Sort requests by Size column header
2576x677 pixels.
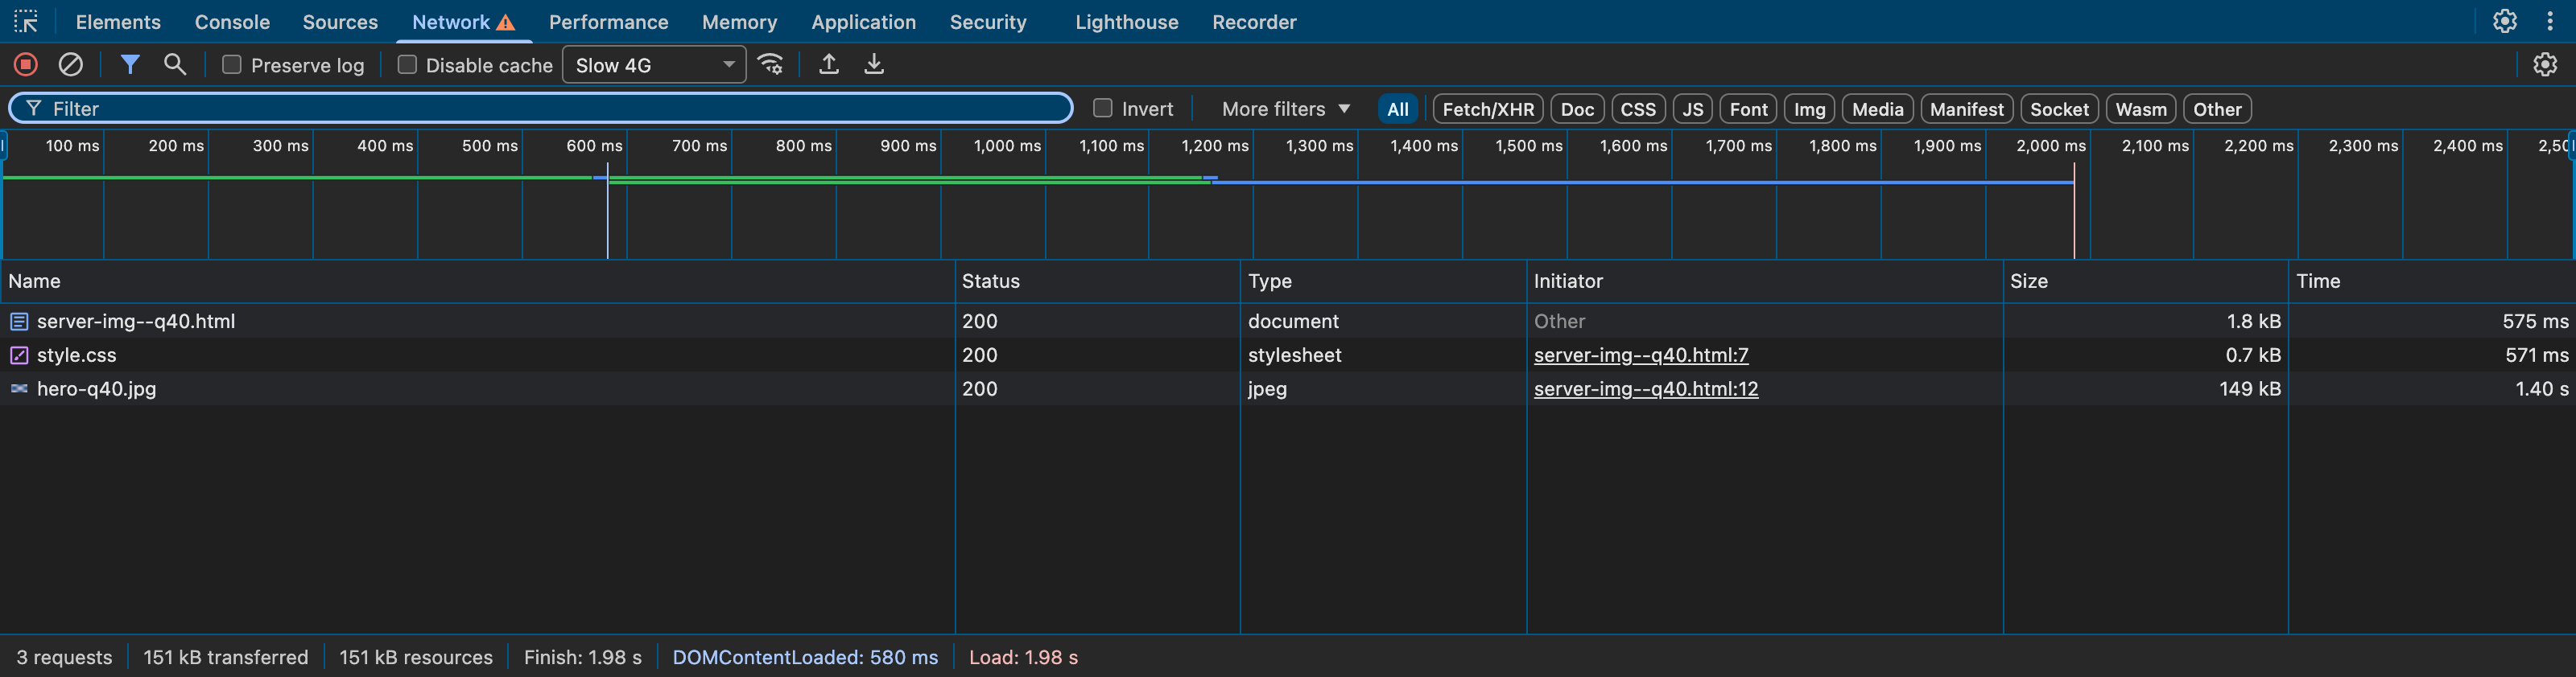[x=2146, y=281]
